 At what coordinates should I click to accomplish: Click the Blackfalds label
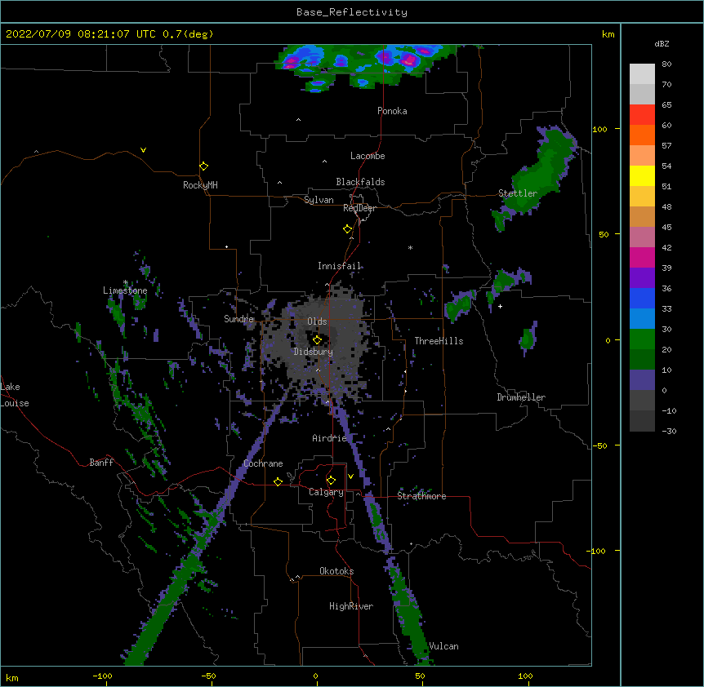360,182
